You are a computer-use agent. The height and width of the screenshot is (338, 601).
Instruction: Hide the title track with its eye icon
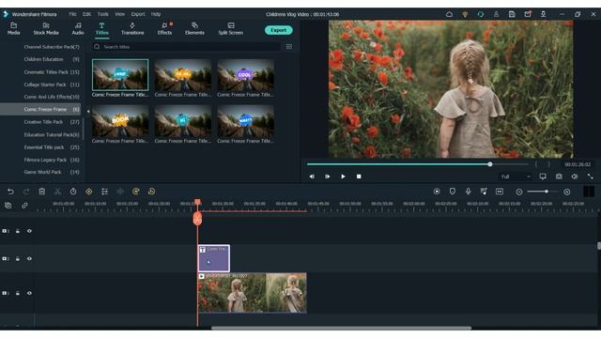click(x=29, y=259)
